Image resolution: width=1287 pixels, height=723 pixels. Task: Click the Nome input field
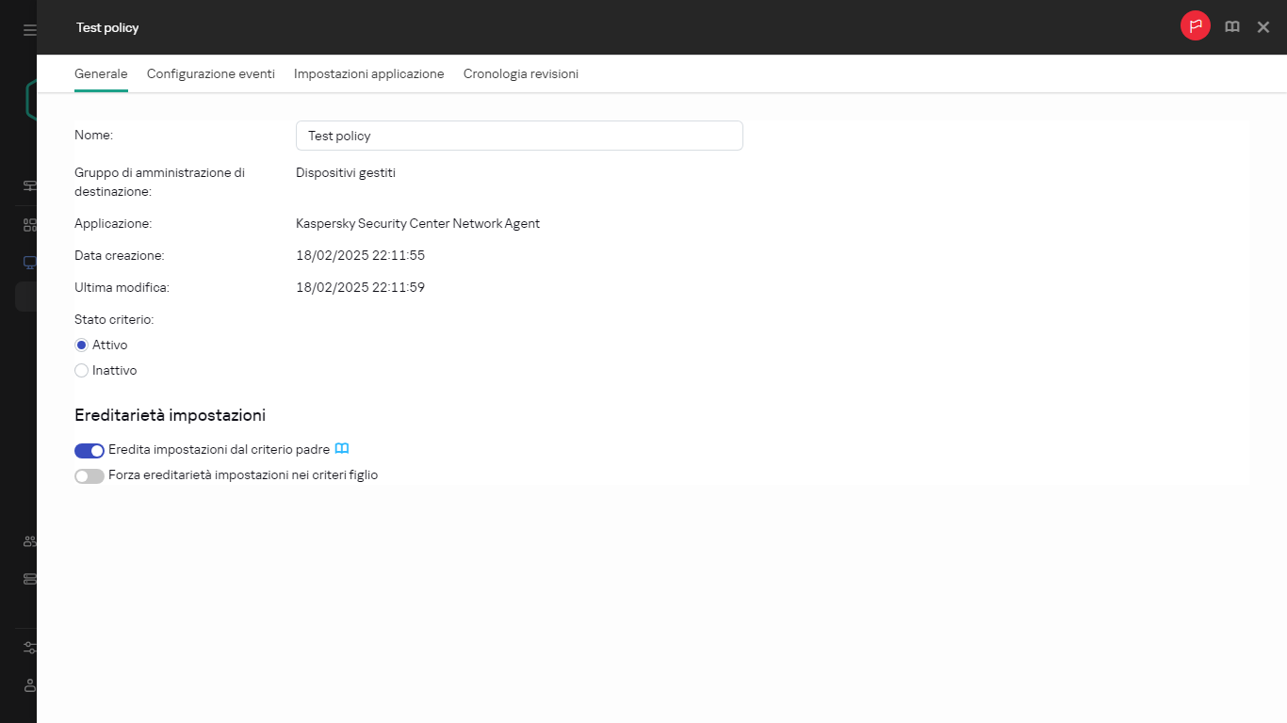tap(519, 136)
